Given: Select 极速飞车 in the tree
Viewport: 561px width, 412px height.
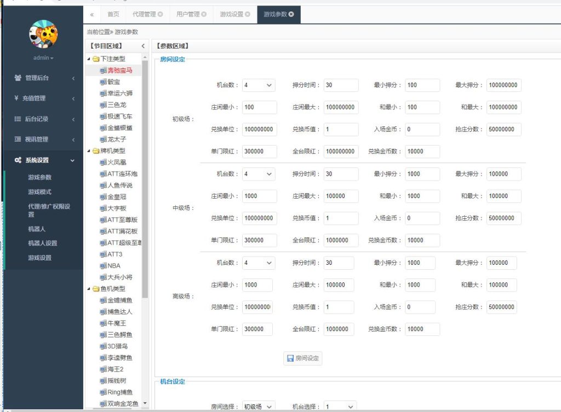Looking at the screenshot, I should tap(120, 116).
